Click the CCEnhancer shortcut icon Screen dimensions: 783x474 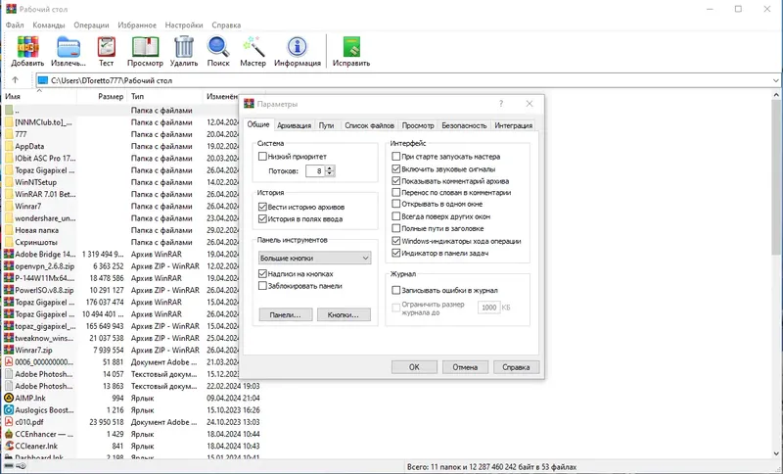pyautogui.click(x=9, y=434)
